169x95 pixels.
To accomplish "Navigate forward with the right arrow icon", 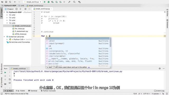I will click(x=19, y=2).
